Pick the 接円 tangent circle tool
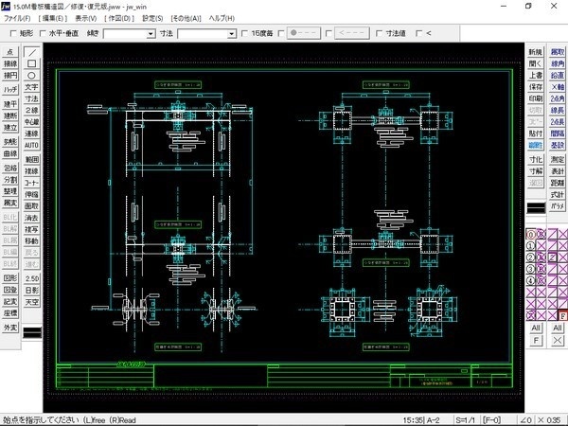568x426 pixels. [x=10, y=76]
